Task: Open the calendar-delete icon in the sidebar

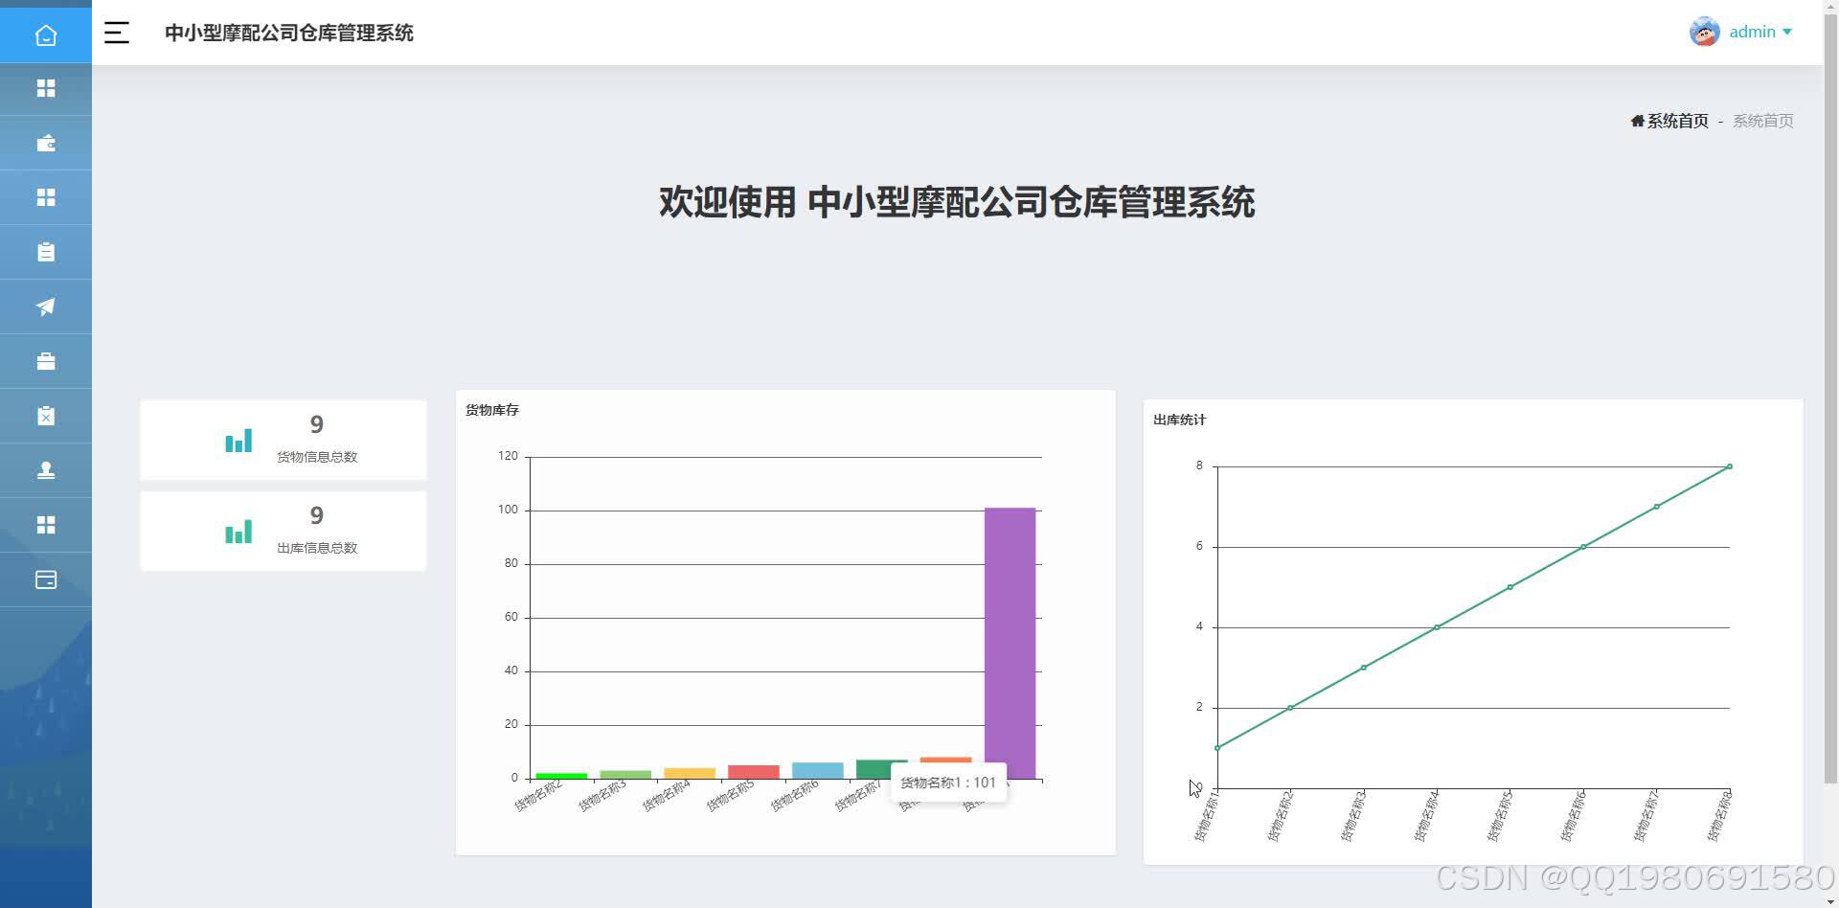Action: click(x=45, y=416)
